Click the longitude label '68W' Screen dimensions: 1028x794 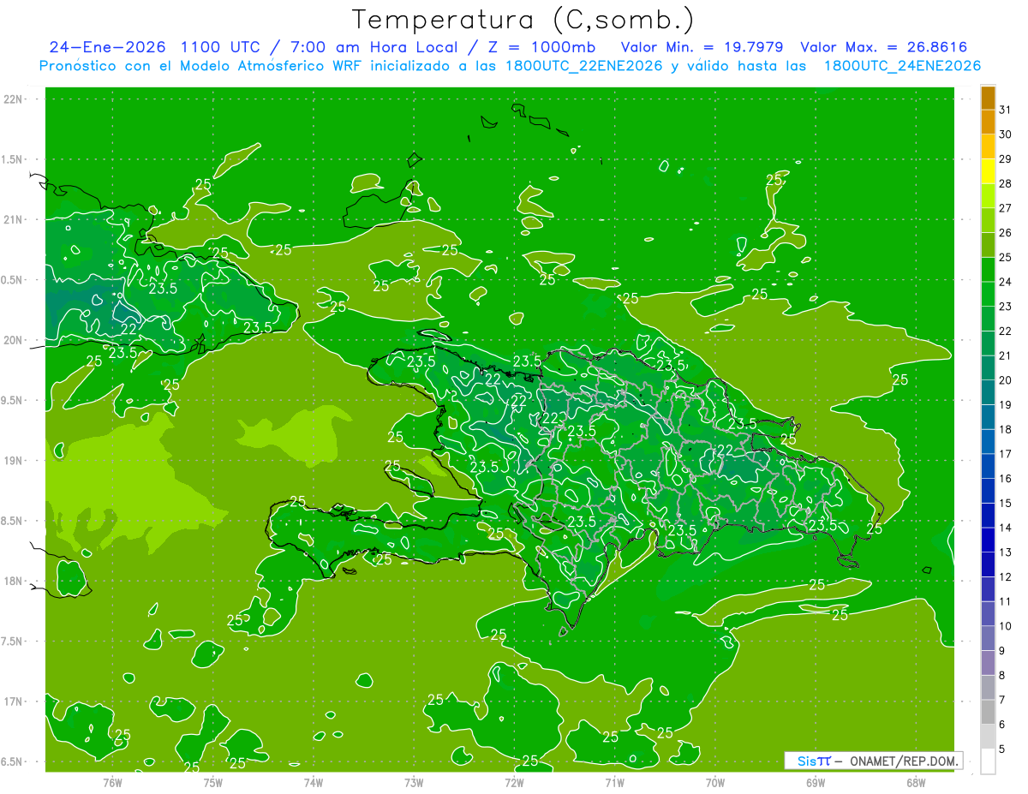(x=916, y=783)
